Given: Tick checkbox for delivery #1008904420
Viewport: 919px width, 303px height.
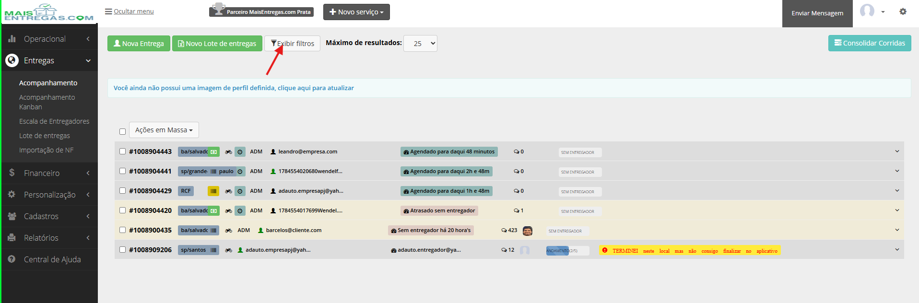Looking at the screenshot, I should pyautogui.click(x=122, y=210).
